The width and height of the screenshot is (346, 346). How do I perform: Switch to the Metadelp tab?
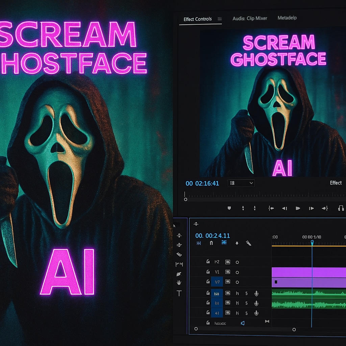pyautogui.click(x=287, y=18)
